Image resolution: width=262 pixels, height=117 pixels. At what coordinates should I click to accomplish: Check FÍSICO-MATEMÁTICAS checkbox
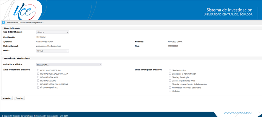click(38, 88)
